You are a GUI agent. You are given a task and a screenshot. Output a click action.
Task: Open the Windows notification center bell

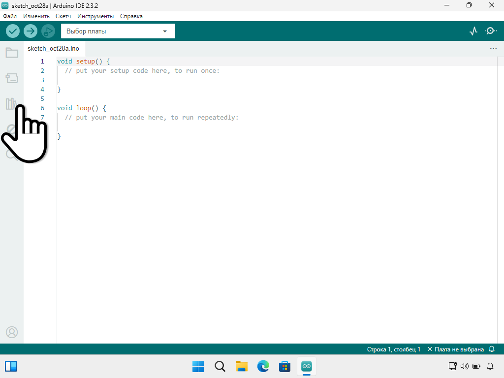[x=490, y=366]
